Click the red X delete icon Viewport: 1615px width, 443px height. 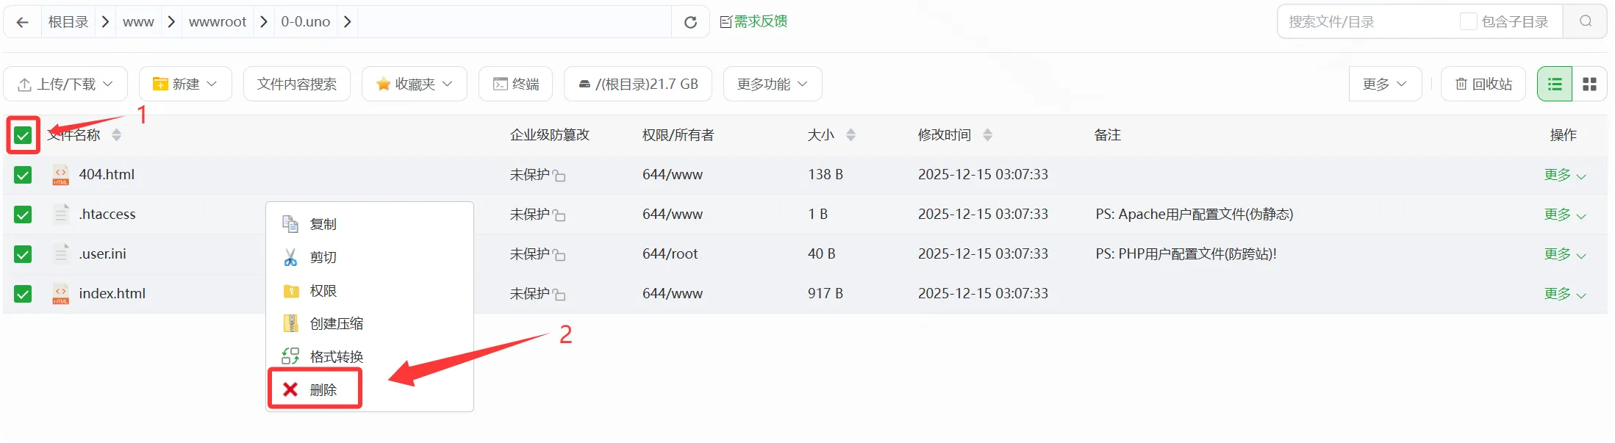coord(290,389)
